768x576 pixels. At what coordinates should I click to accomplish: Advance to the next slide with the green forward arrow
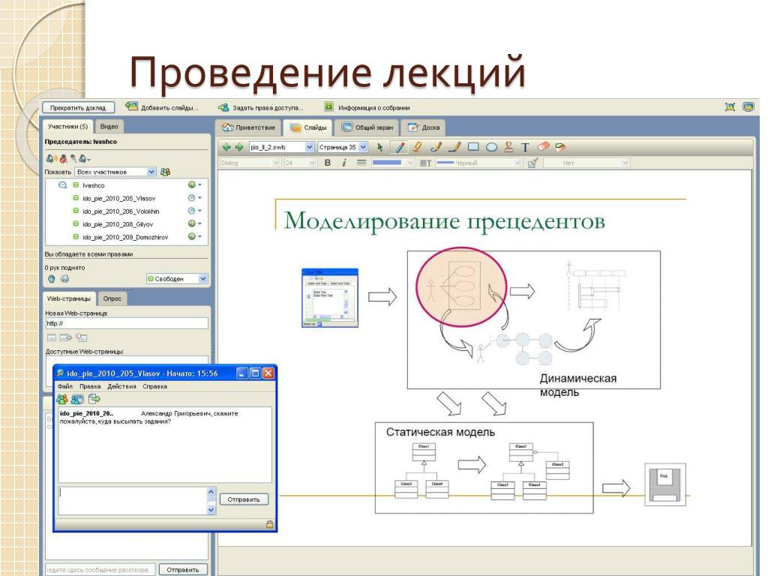[x=239, y=147]
